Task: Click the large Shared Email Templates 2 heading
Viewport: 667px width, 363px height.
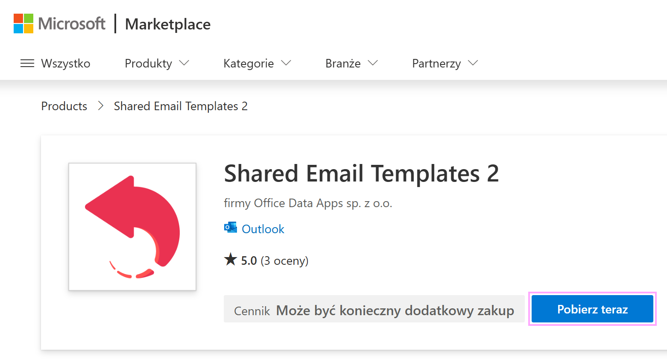Action: 361,174
